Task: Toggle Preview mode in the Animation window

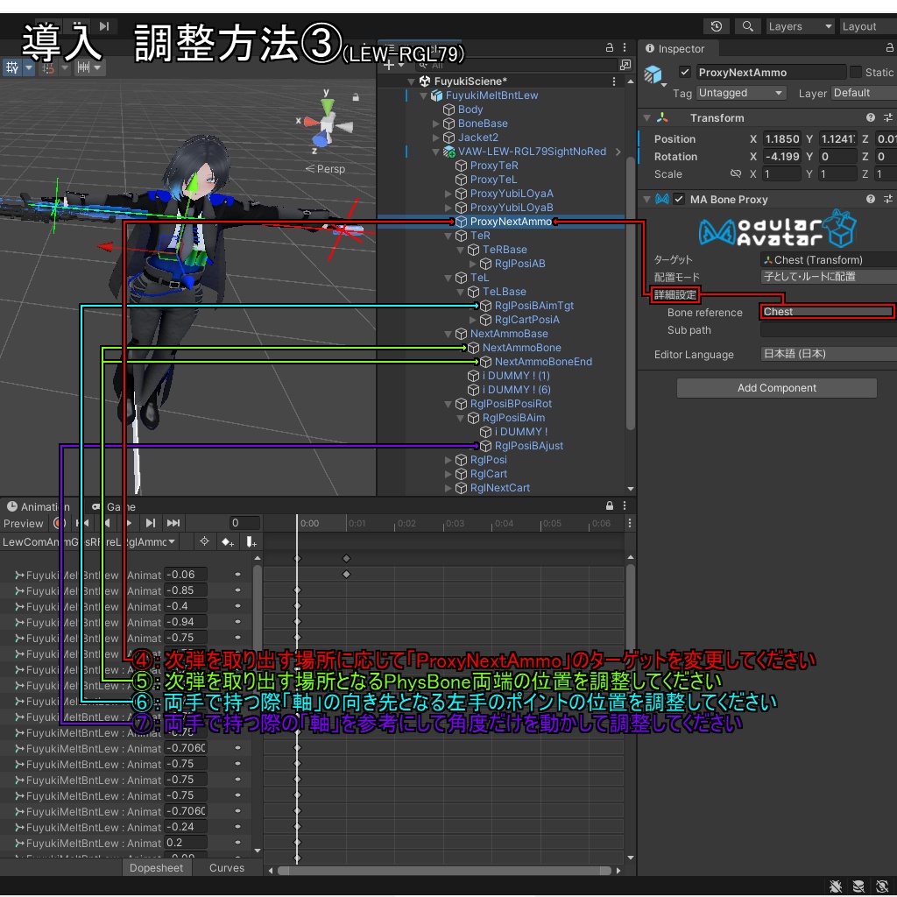Action: [24, 523]
